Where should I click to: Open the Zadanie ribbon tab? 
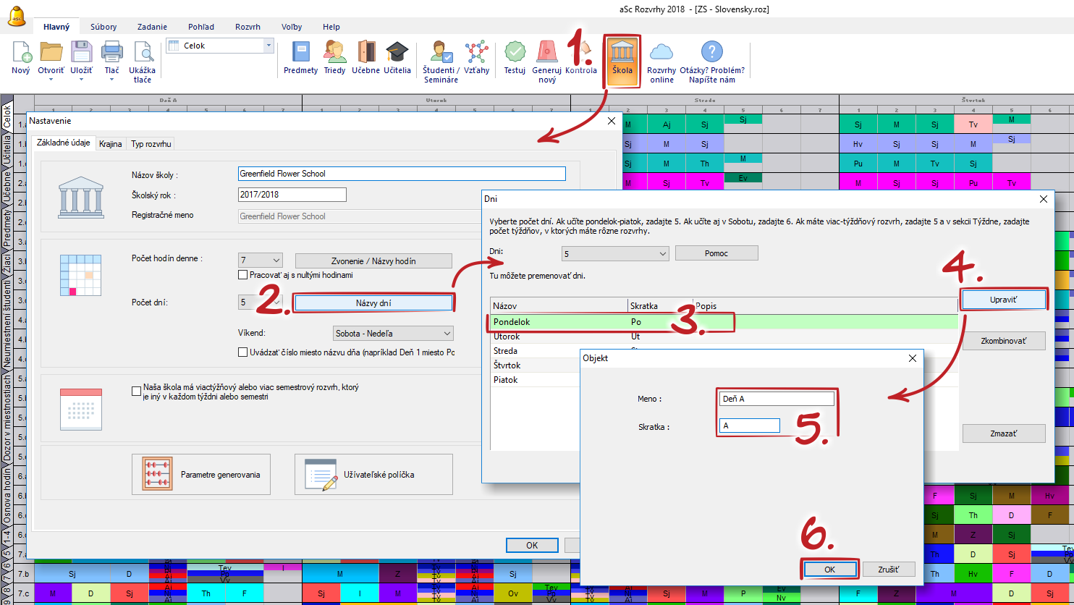[153, 27]
